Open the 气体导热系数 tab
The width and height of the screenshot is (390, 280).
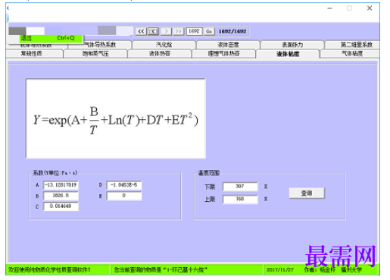point(100,45)
